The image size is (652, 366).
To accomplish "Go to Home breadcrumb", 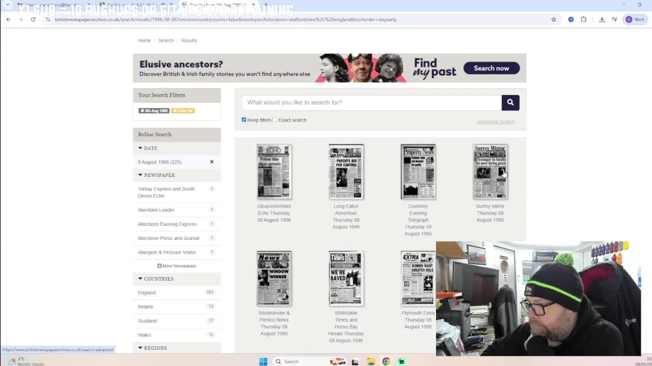I will [x=144, y=41].
